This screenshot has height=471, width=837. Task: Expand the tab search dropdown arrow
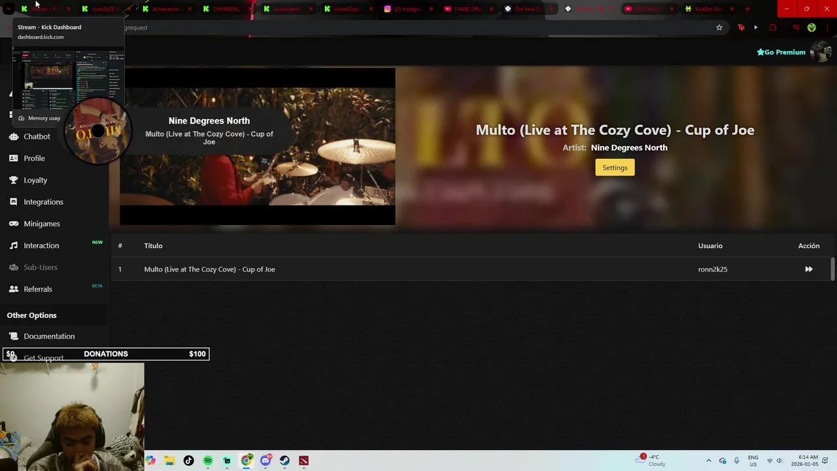click(x=9, y=9)
